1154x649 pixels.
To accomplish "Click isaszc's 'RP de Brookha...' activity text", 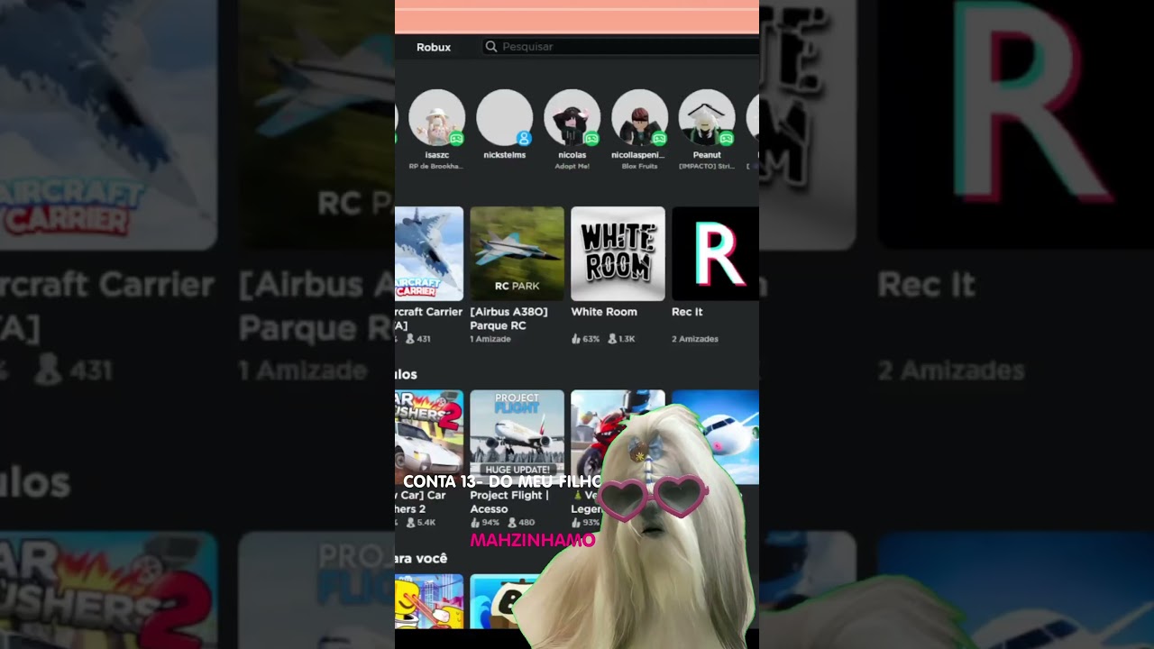I will click(436, 167).
